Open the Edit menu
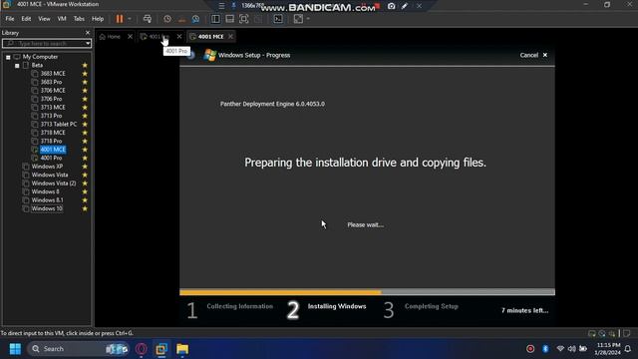The width and height of the screenshot is (638, 359). pos(26,19)
